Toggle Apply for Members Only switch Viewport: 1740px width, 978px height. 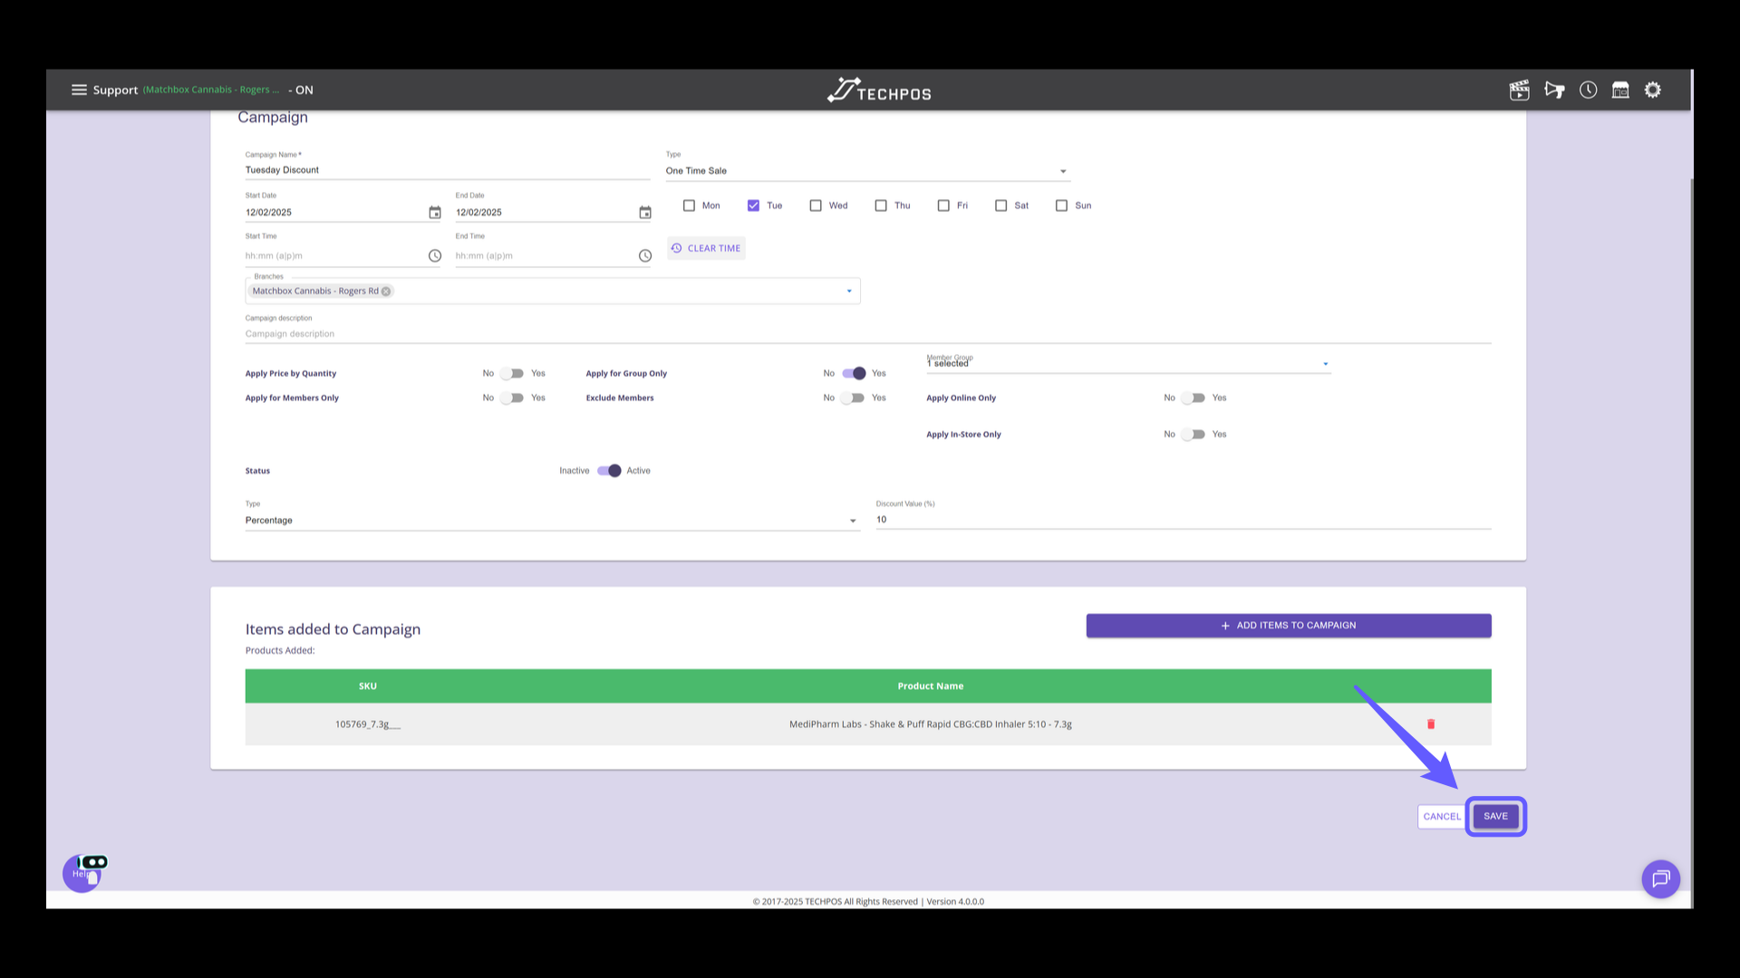pos(513,398)
